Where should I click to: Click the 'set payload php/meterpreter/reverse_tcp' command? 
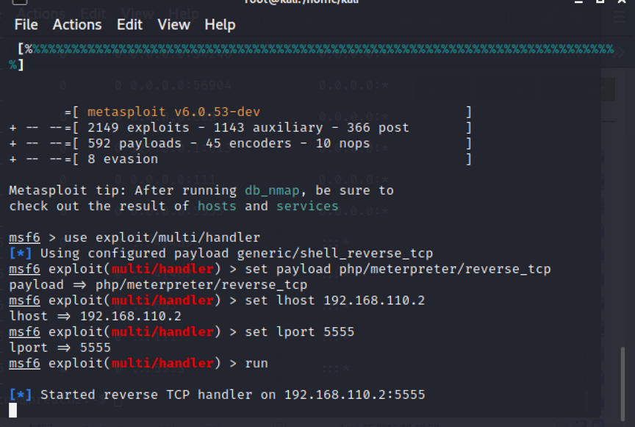(398, 269)
